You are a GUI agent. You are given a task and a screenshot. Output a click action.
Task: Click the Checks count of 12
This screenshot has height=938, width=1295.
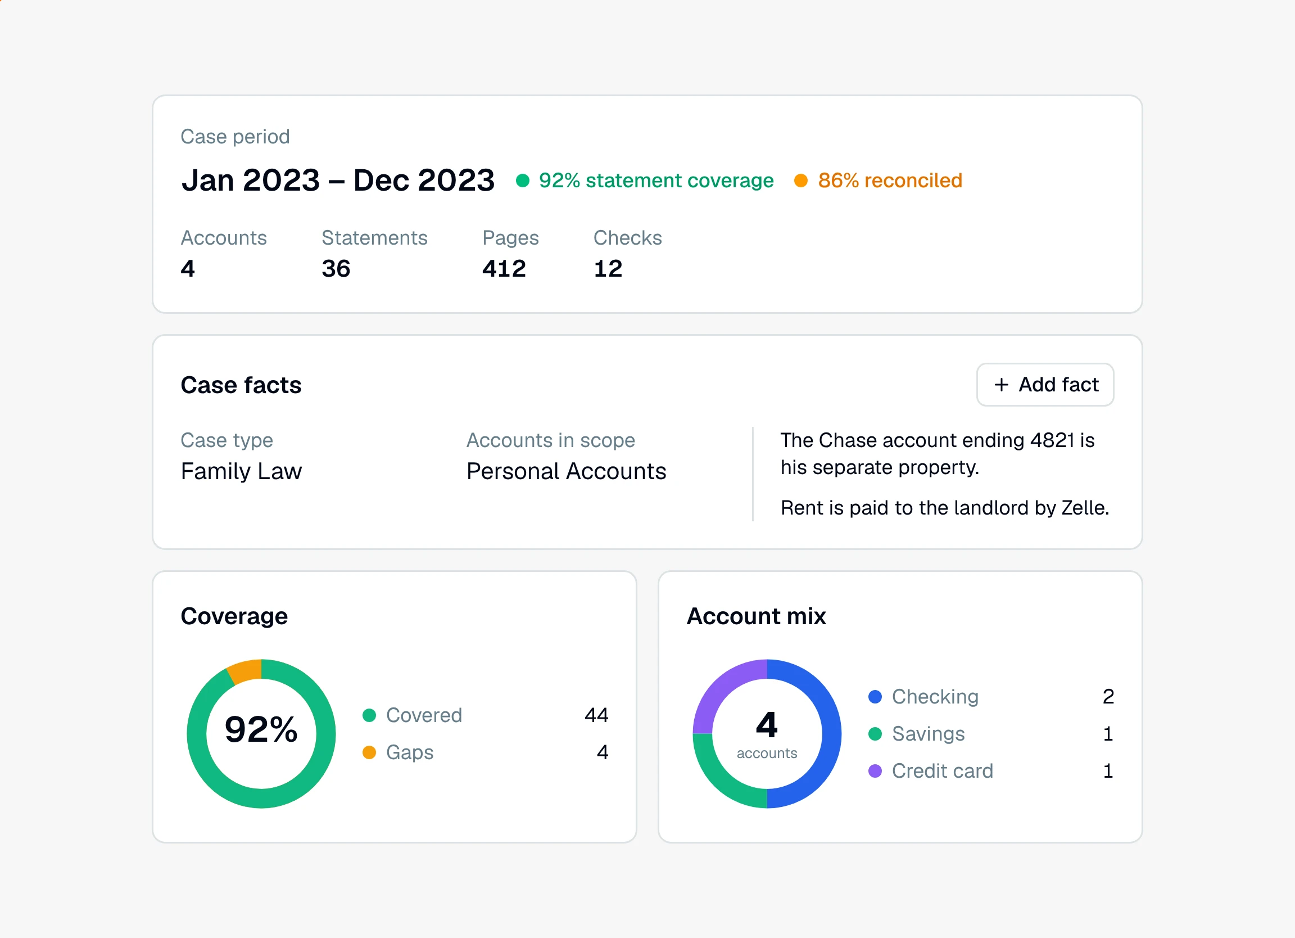[608, 268]
